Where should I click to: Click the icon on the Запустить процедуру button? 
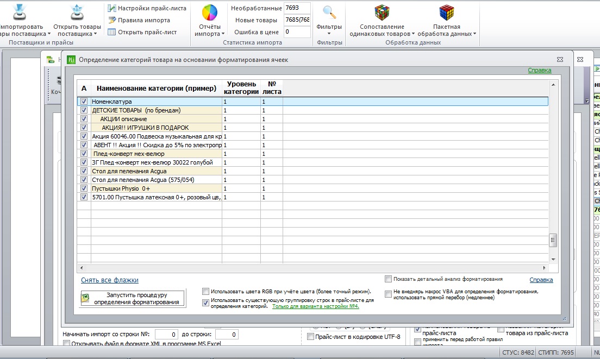pyautogui.click(x=85, y=298)
